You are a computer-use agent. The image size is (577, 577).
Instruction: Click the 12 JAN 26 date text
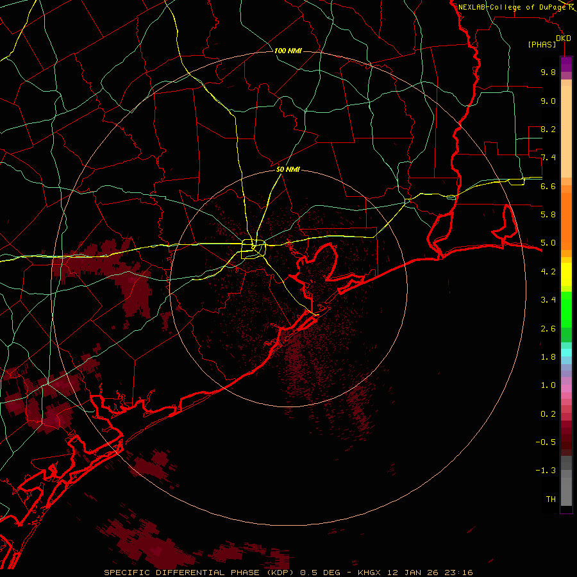(x=412, y=573)
